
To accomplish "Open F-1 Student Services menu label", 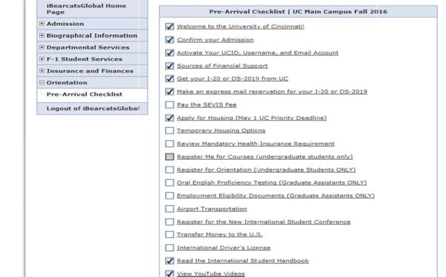I will click(85, 59).
